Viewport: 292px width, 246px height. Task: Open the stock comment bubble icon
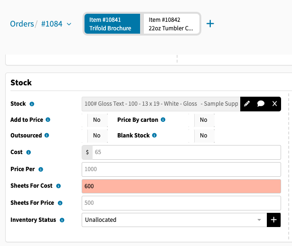tap(261, 104)
